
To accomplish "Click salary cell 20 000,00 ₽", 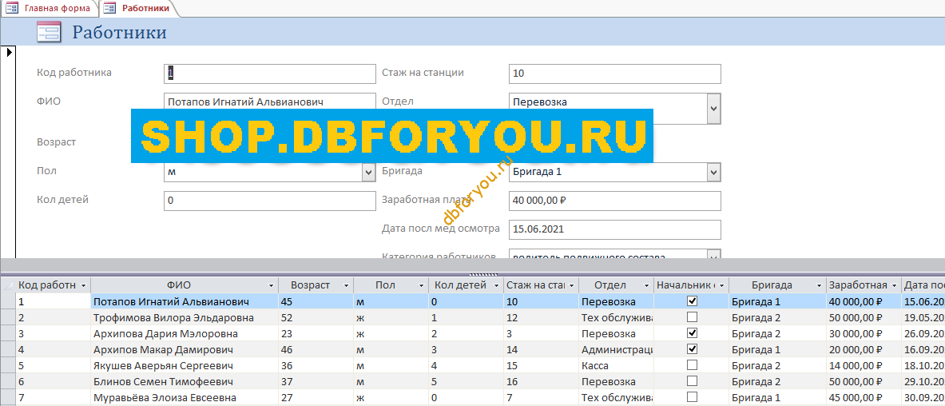I will pos(864,349).
